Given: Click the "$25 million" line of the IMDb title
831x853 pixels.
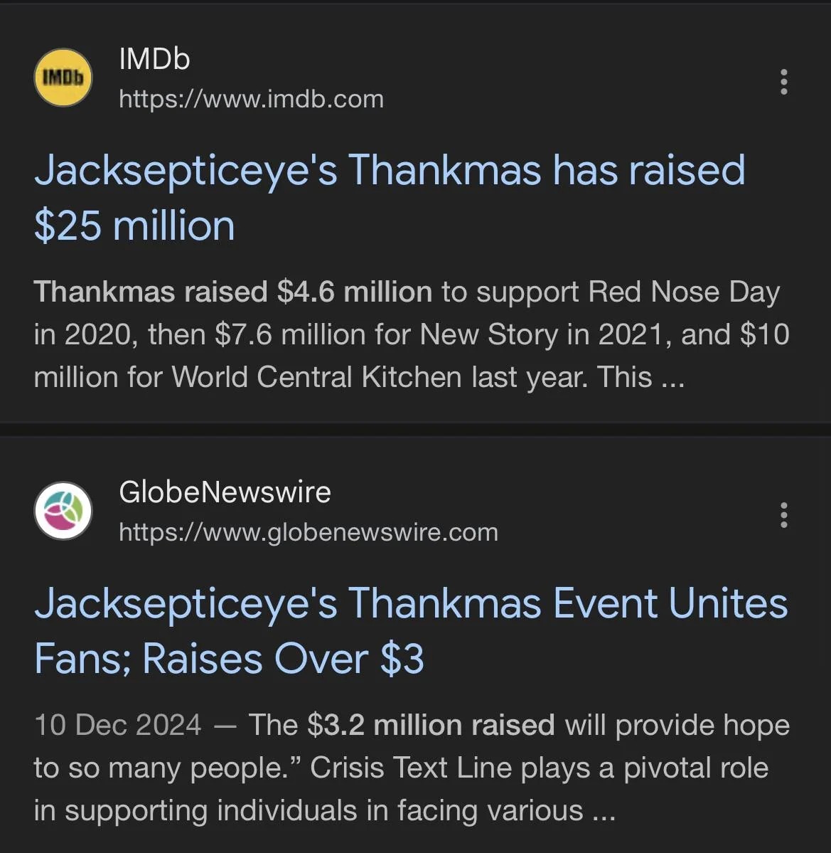Looking at the screenshot, I should click(x=134, y=226).
